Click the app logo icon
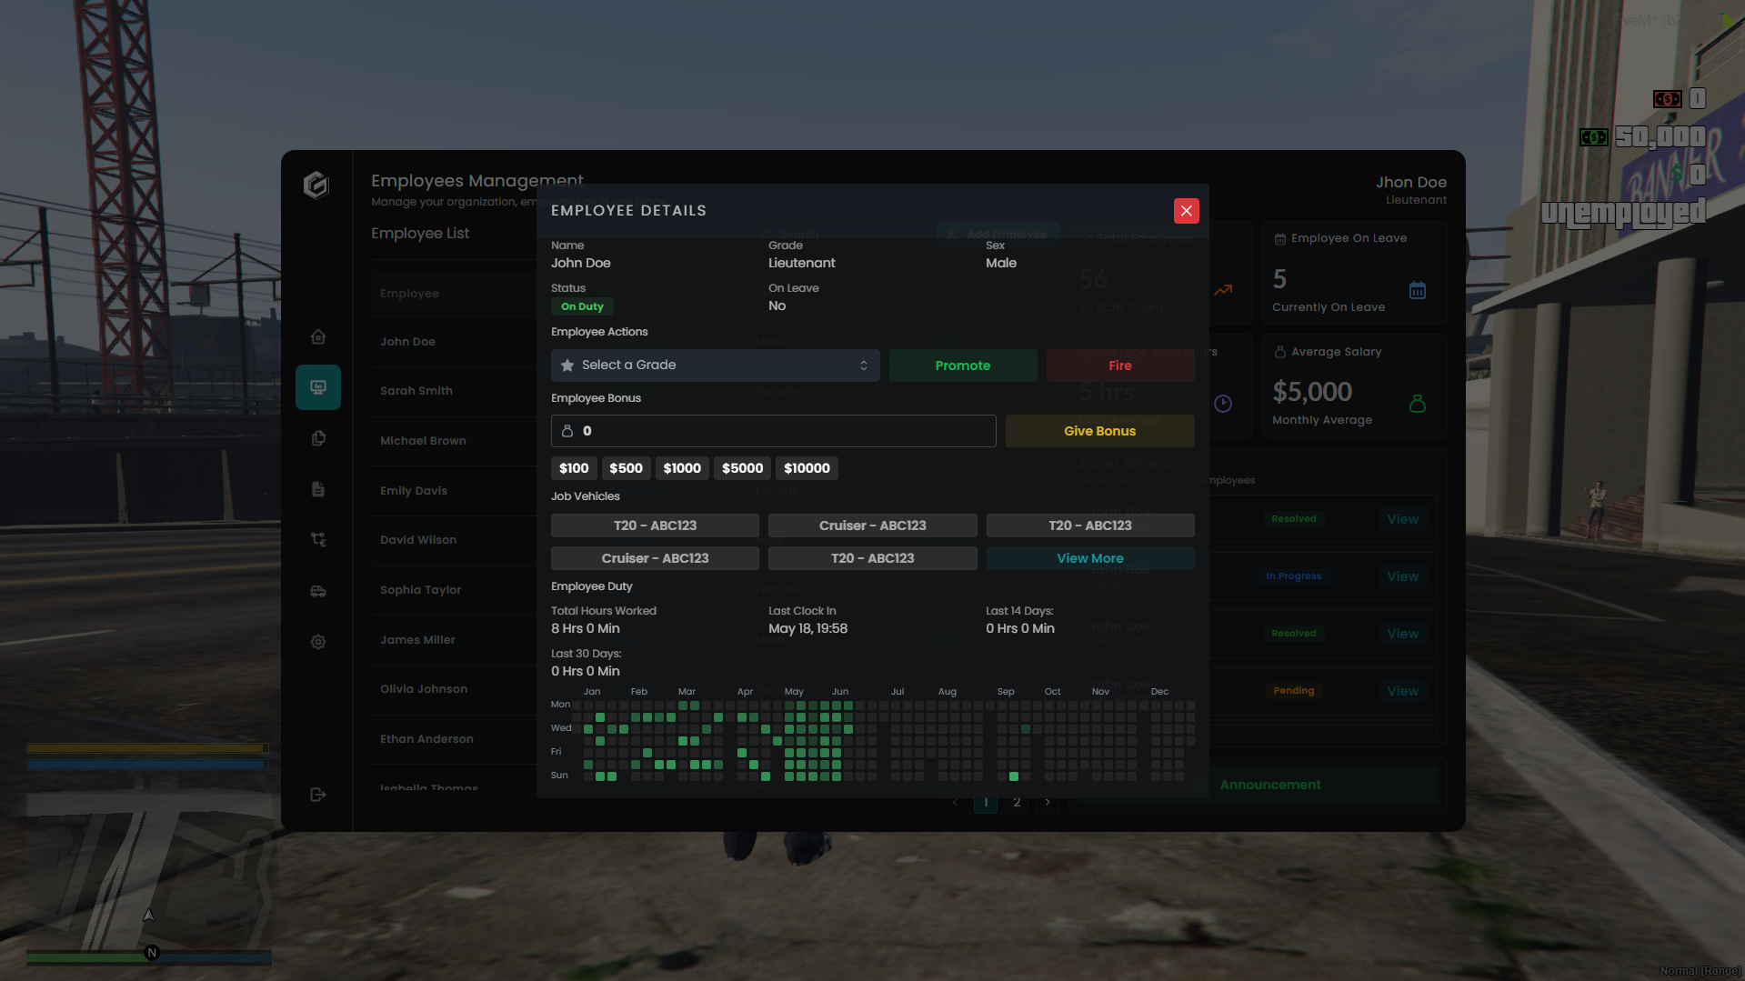The image size is (1745, 981). pos(316,185)
